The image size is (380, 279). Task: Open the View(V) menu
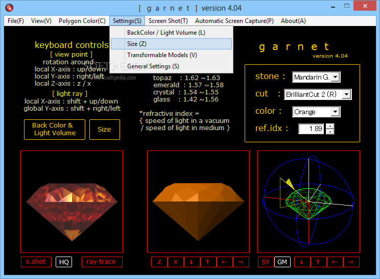point(41,21)
